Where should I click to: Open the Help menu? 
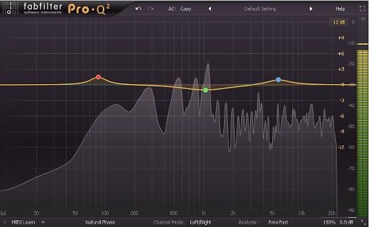[340, 9]
